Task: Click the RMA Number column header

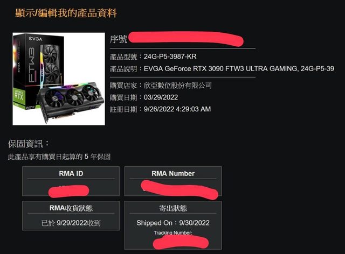Action: coord(173,174)
